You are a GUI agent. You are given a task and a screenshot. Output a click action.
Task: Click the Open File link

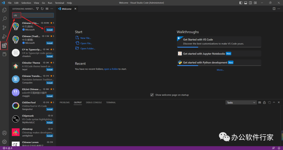coord(86,43)
